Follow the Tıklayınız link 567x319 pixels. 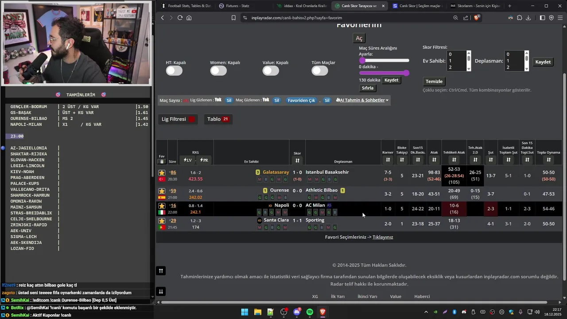(383, 237)
